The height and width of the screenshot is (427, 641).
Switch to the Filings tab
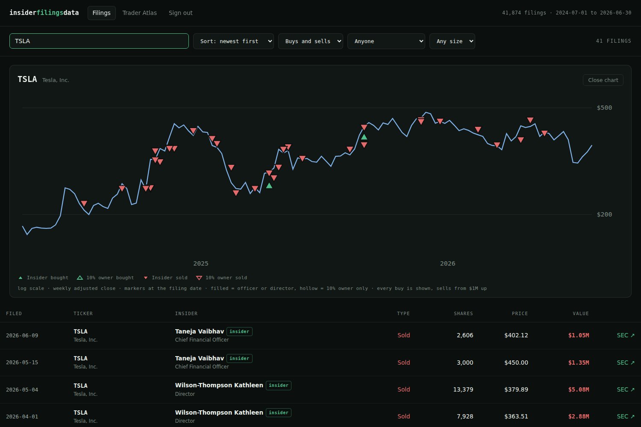[x=102, y=13]
